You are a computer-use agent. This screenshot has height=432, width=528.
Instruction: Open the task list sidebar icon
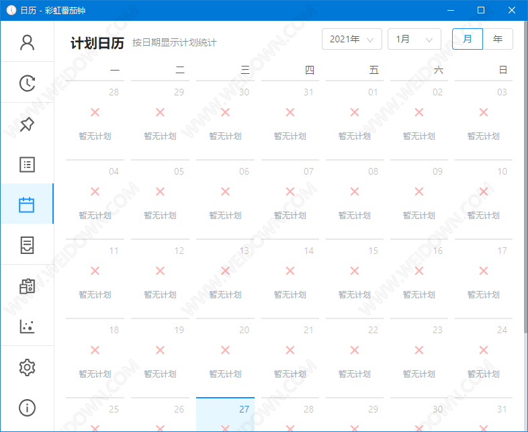27,165
